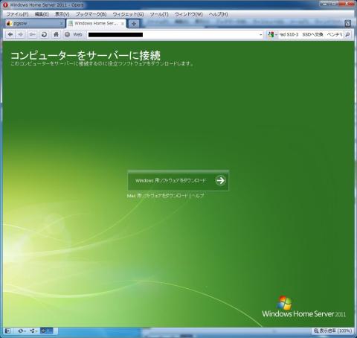This screenshot has height=338, width=357.
Task: Click Mac 用ソフトウェアをダウンロード link
Action: pyautogui.click(x=158, y=196)
